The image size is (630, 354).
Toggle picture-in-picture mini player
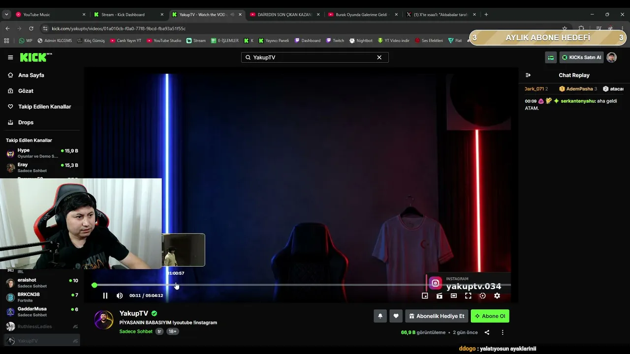pyautogui.click(x=425, y=295)
